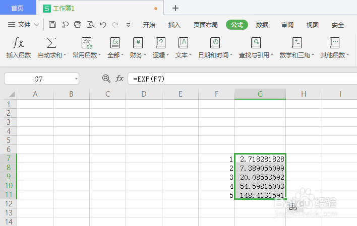Click cell with value 148.4131591
The height and width of the screenshot is (226, 357).
click(x=260, y=195)
